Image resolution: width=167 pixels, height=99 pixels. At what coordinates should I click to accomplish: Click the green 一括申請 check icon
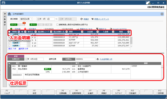(x=11, y=29)
